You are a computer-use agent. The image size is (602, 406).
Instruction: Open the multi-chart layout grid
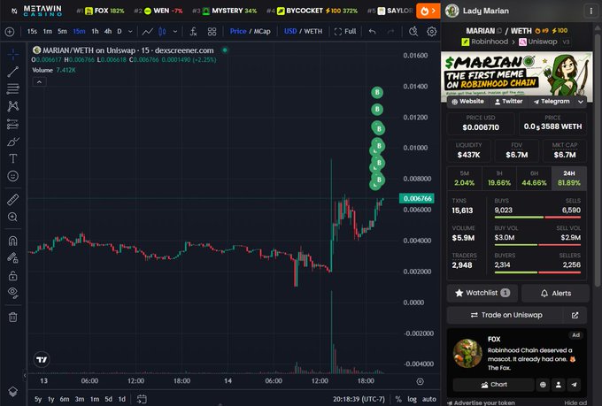212,32
